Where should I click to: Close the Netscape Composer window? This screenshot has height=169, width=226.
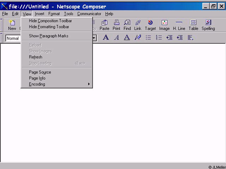pos(221,6)
